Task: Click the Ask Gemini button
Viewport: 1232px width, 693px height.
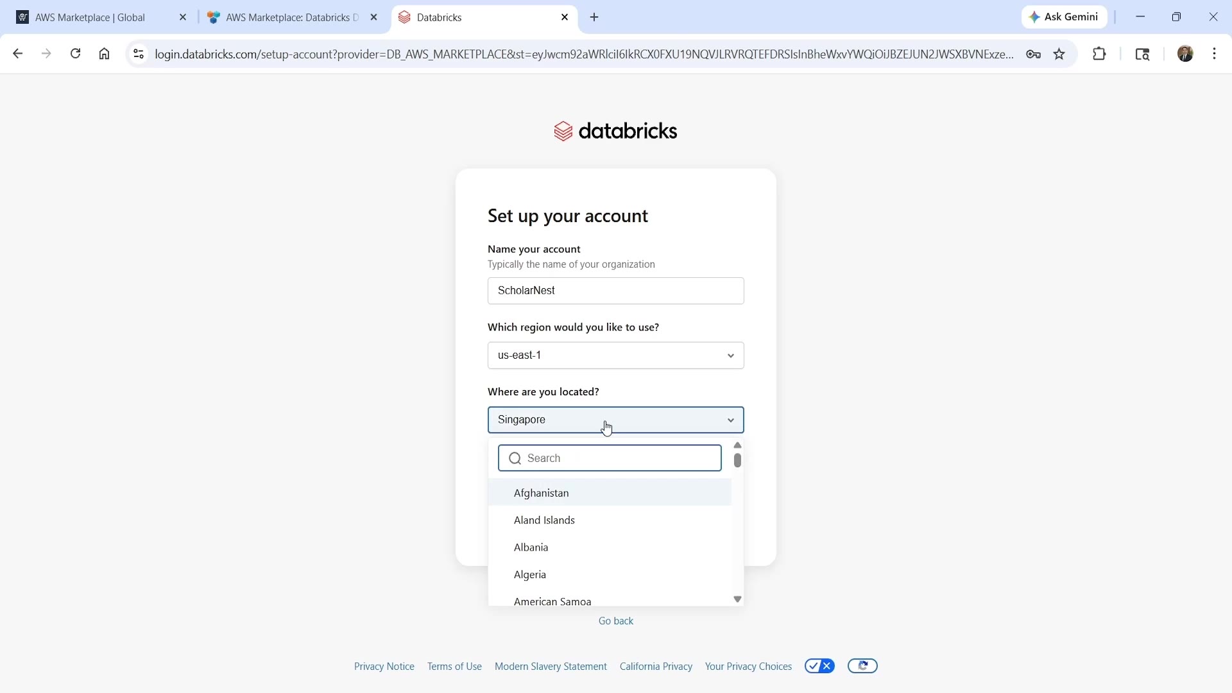Action: click(1065, 17)
